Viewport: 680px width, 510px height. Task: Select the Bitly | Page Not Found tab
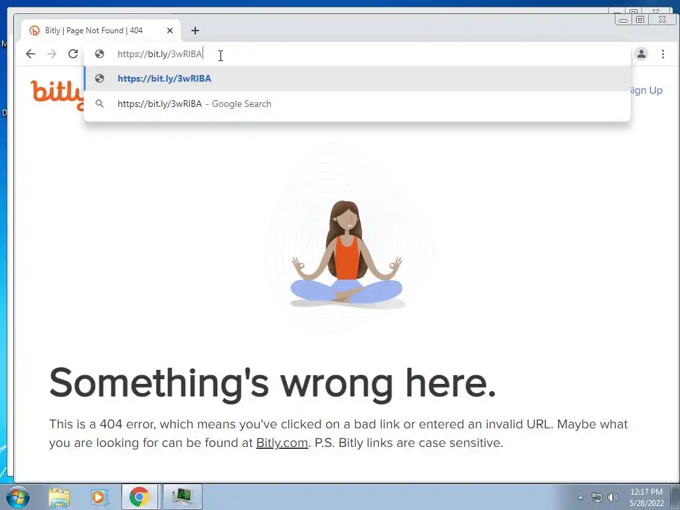101,31
